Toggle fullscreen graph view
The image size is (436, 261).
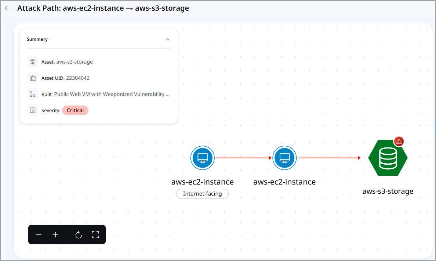tap(95, 235)
